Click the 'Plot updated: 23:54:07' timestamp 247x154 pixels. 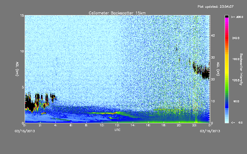tap(216, 6)
